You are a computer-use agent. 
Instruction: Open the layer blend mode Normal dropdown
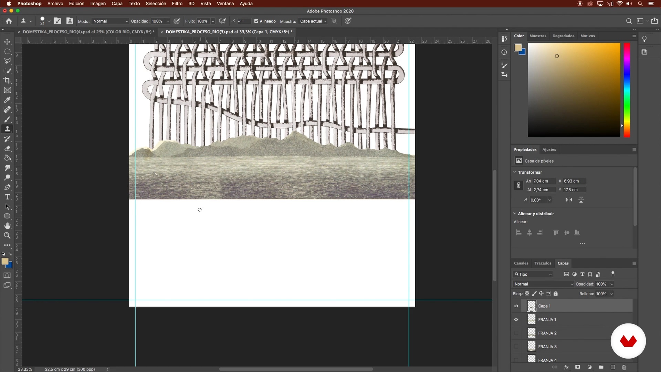click(544, 284)
